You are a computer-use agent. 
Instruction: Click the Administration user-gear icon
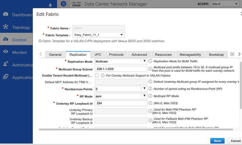tap(6, 64)
